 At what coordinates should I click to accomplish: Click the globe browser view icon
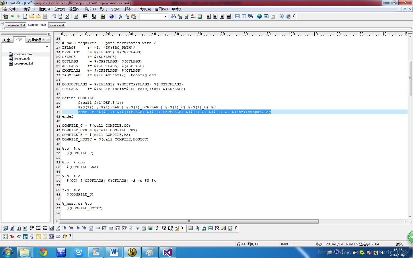pyautogui.click(x=260, y=16)
